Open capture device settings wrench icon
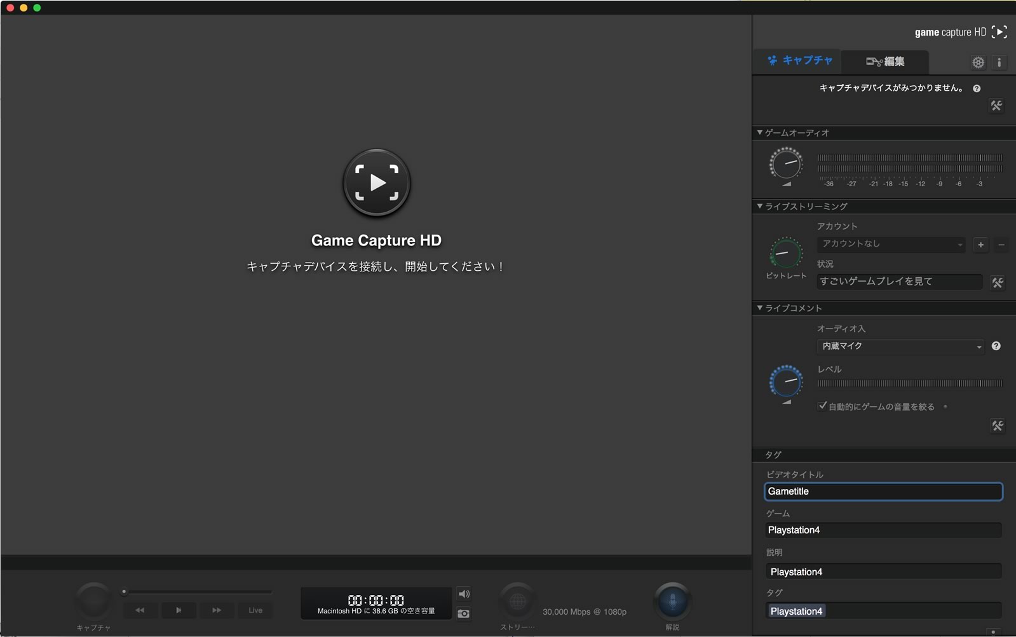This screenshot has width=1016, height=637. click(x=996, y=106)
